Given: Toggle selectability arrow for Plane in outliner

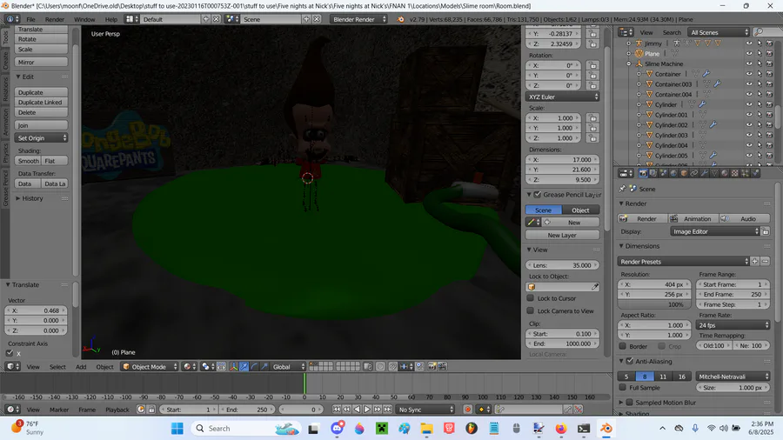Looking at the screenshot, I should [x=760, y=53].
